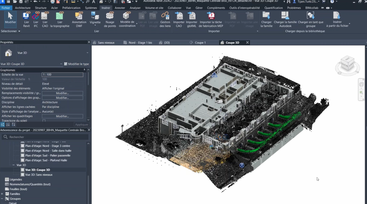Click the Undo arrow icon
This screenshot has width=367, height=204.
pos(35,2)
